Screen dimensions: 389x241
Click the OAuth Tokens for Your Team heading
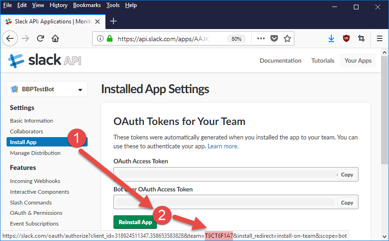[x=180, y=121]
